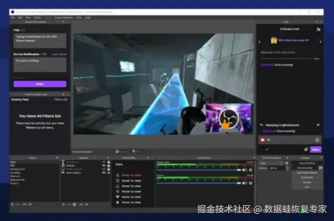Add a new source with plus icon

(63, 204)
